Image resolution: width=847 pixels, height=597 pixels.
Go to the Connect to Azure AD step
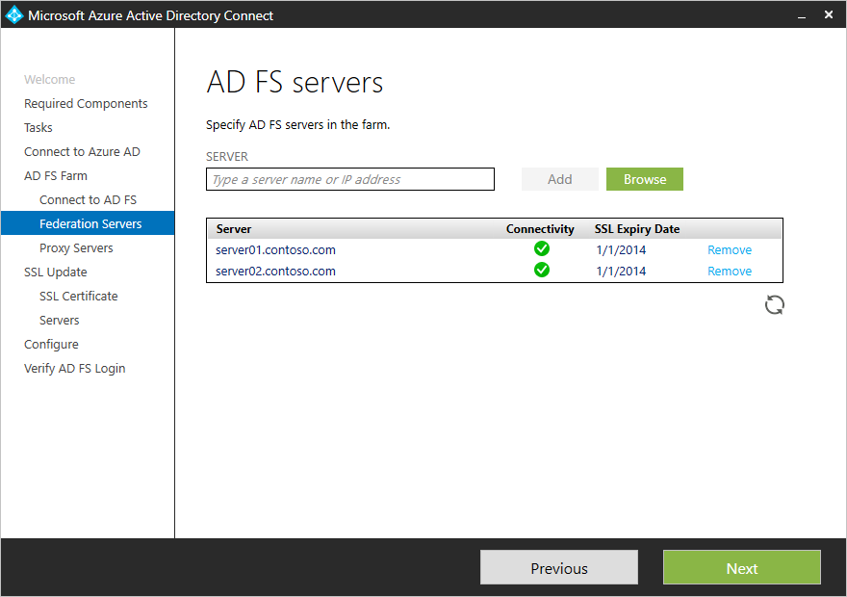click(x=82, y=151)
